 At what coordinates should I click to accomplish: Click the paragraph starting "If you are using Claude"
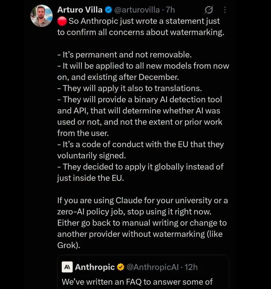(x=142, y=223)
